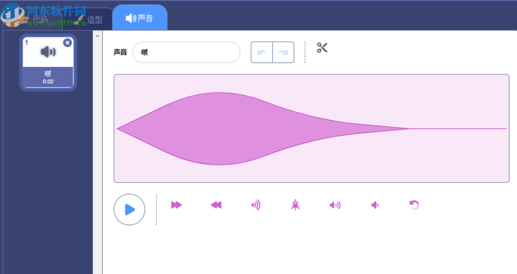Click the 0.02 duration label on sound tile
The image size is (517, 274).
(48, 81)
